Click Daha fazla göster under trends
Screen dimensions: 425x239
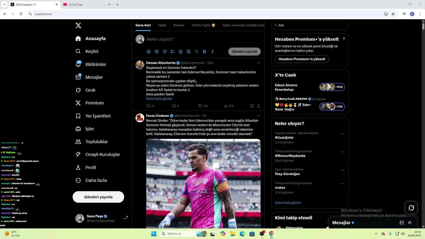[x=288, y=203]
